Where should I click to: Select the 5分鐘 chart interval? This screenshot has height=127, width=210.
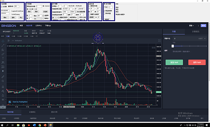(x=13, y=36)
